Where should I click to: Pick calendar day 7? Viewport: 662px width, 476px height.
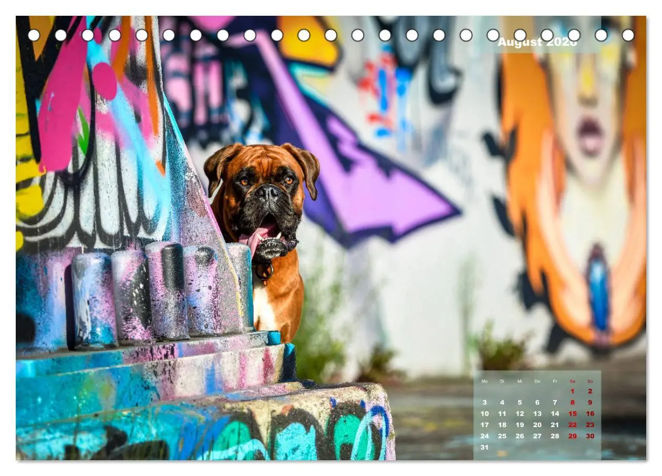coord(555,402)
